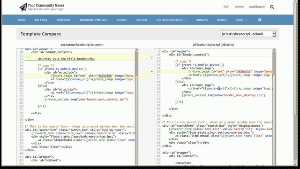This screenshot has height=169, width=300.
Task: Click the {/if} line in left pane
Action: (42, 106)
